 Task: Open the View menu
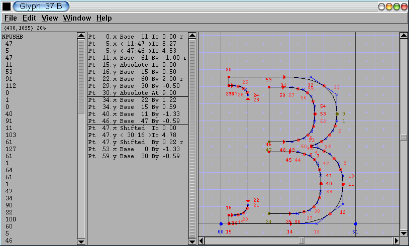pyautogui.click(x=50, y=18)
